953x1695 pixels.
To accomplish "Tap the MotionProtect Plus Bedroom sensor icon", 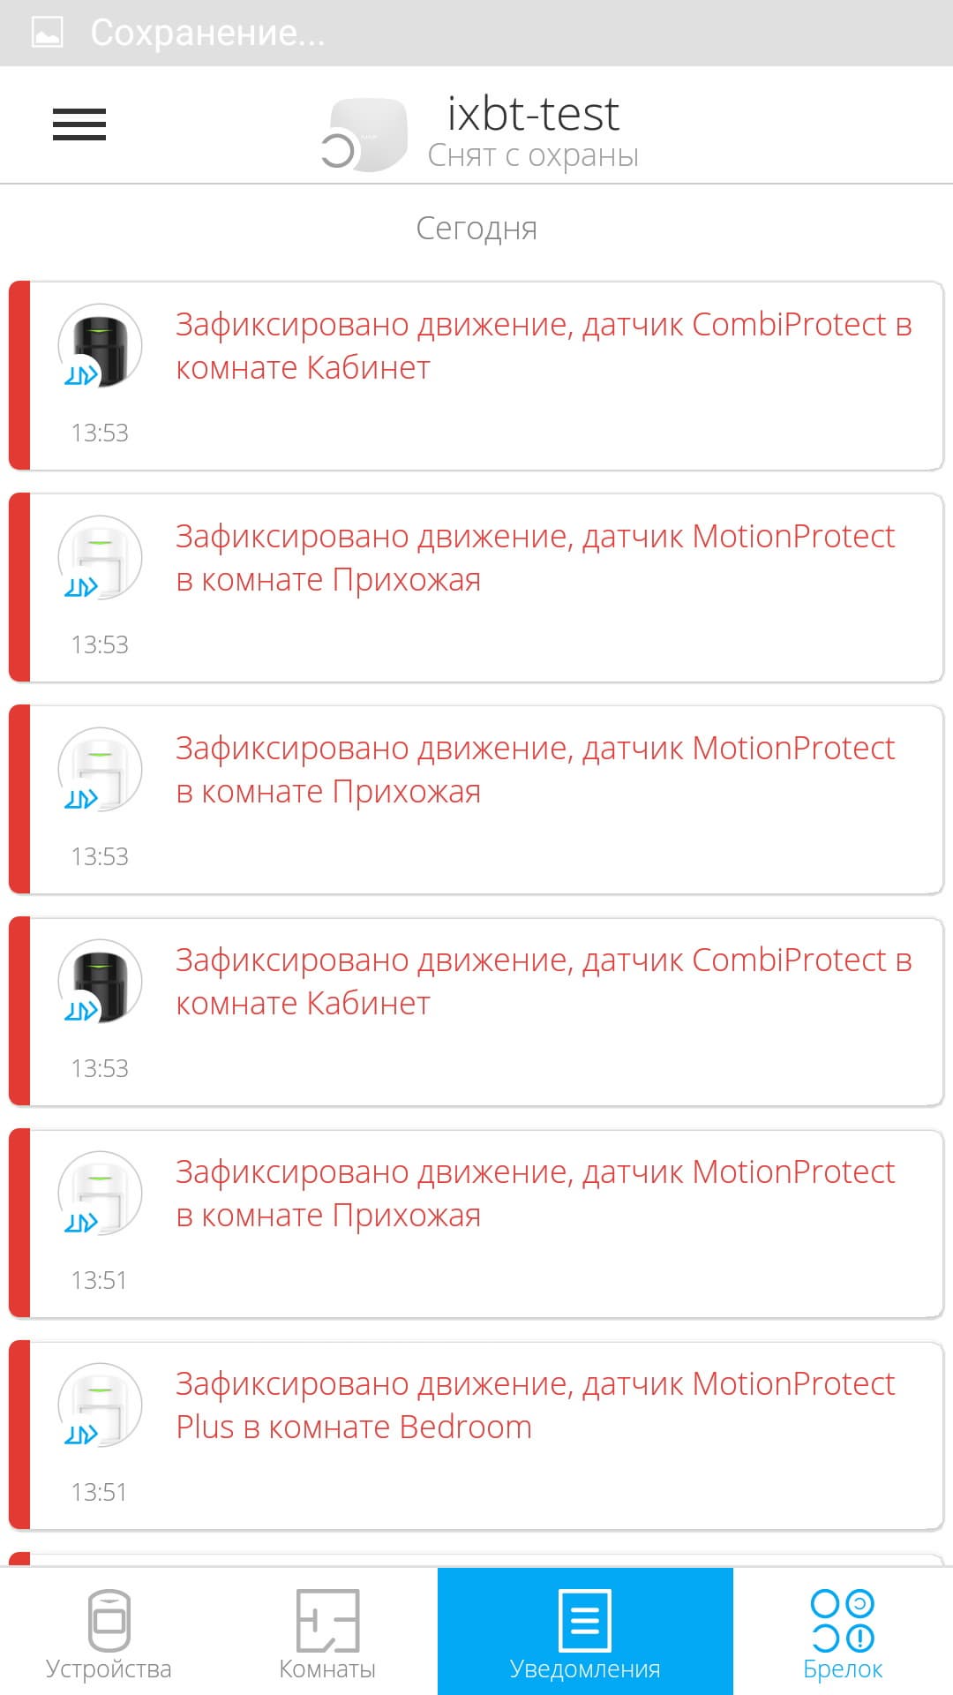I will 100,1405.
